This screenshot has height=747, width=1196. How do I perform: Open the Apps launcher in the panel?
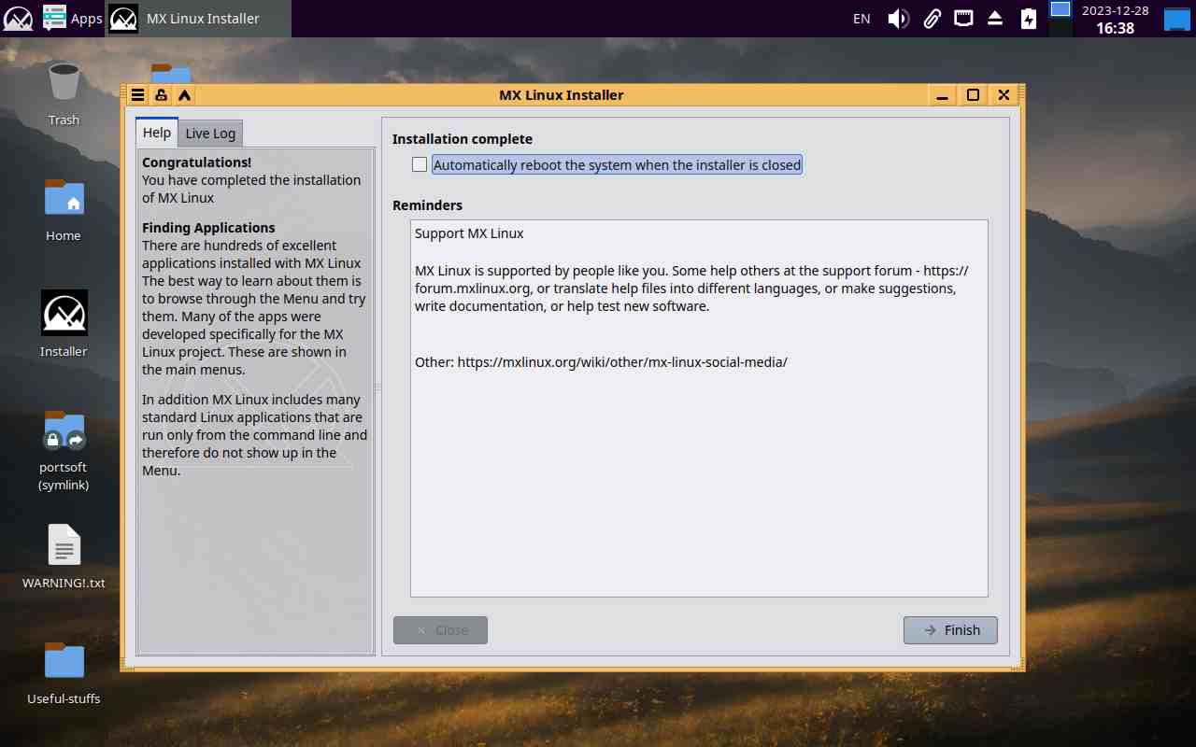click(x=73, y=19)
